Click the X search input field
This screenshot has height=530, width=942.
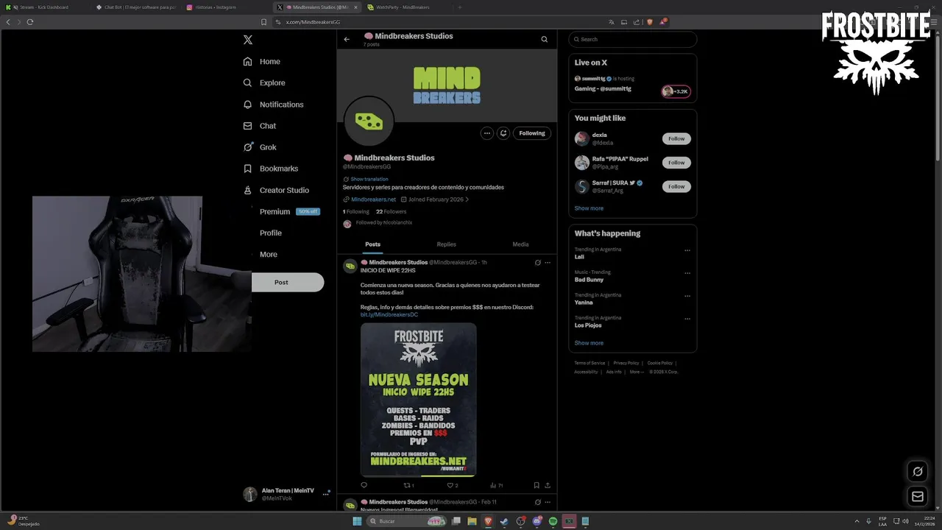(632, 39)
